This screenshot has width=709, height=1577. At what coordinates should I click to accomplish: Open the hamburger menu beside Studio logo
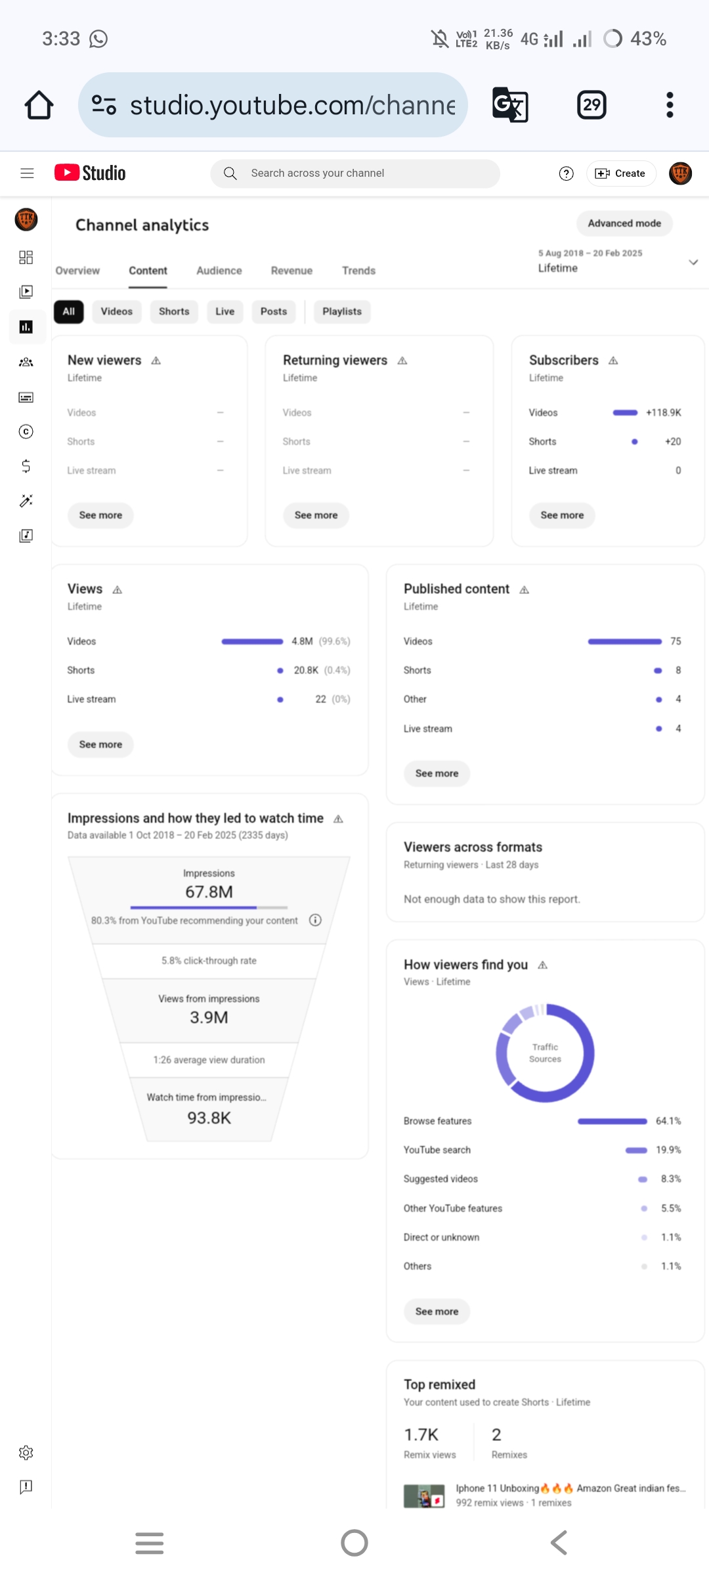pos(27,173)
